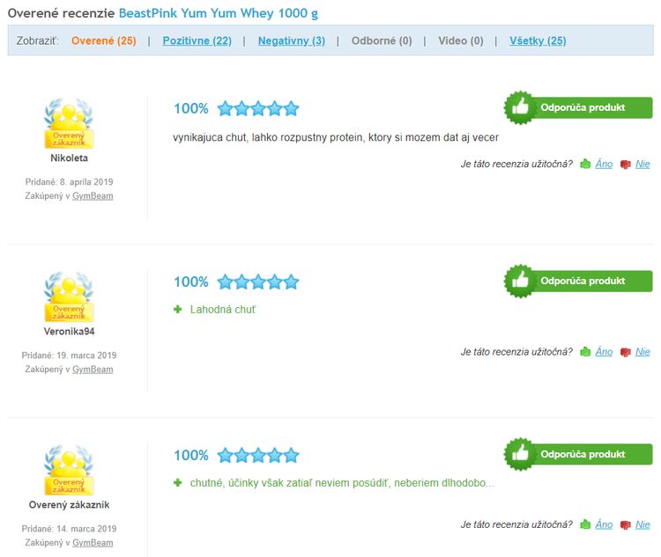Show Všetky (25) reviews
Viewport: 661px width, 557px height.
click(538, 40)
